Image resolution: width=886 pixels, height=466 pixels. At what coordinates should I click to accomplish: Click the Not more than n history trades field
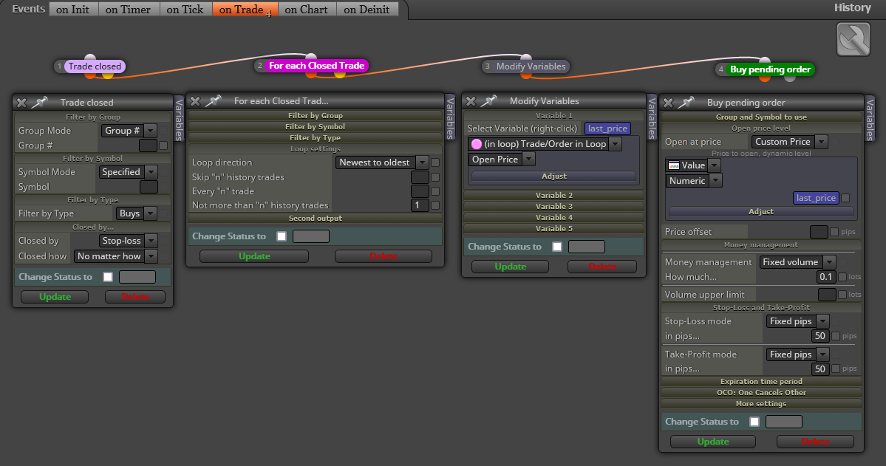coord(420,205)
